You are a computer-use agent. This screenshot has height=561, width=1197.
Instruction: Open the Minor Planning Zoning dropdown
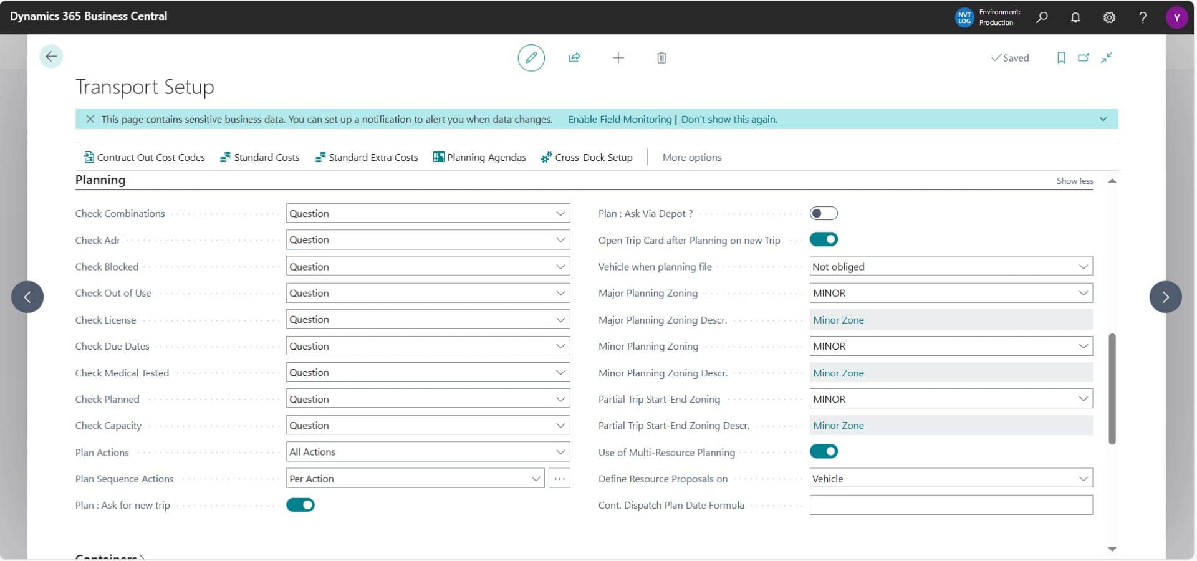point(951,346)
